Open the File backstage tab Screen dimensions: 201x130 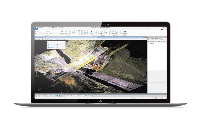tap(36, 29)
